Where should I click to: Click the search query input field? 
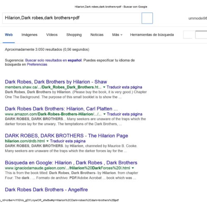tap(72, 18)
